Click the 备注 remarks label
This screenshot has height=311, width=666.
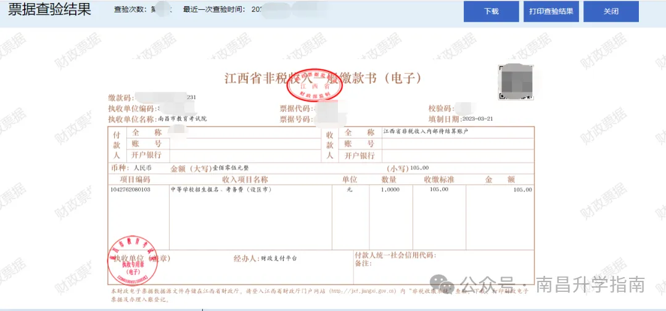click(x=363, y=264)
